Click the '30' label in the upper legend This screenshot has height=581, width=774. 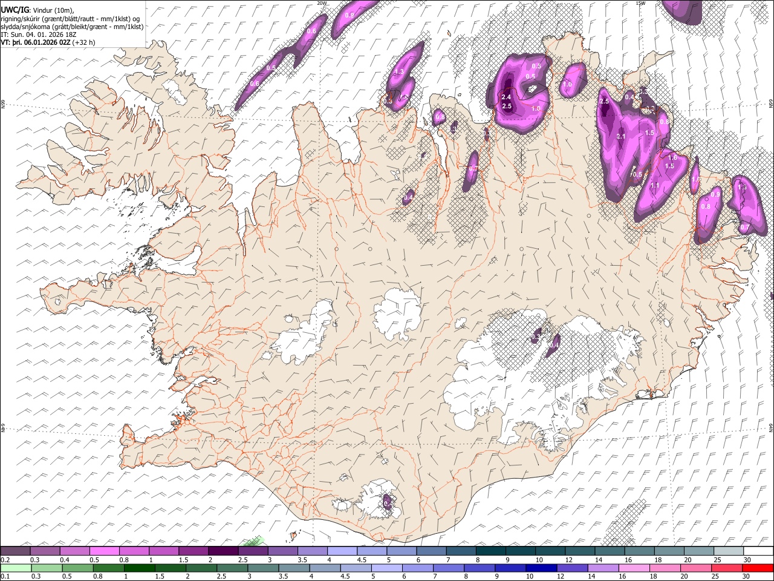pos(747,560)
